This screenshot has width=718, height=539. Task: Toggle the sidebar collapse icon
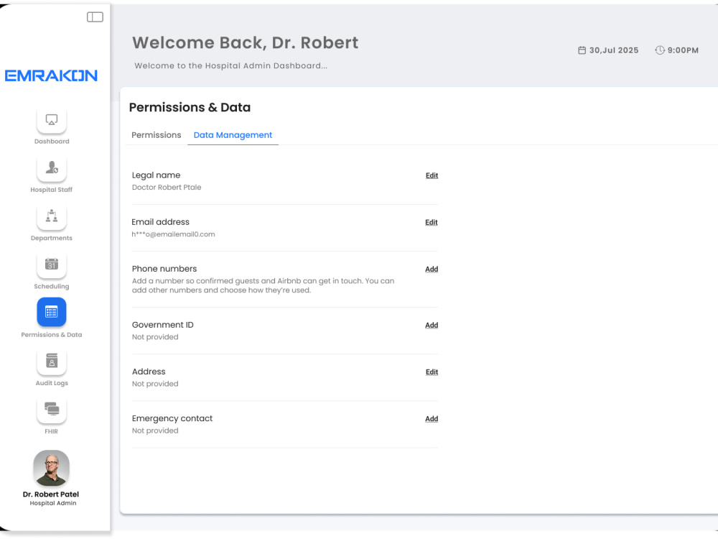(x=95, y=17)
